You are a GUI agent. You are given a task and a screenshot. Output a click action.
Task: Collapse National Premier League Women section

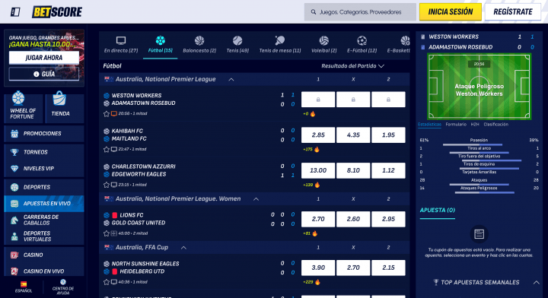[x=256, y=199]
